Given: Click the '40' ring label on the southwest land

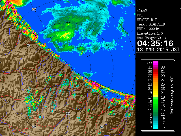Looking at the screenshot, I should pos(29,91).
